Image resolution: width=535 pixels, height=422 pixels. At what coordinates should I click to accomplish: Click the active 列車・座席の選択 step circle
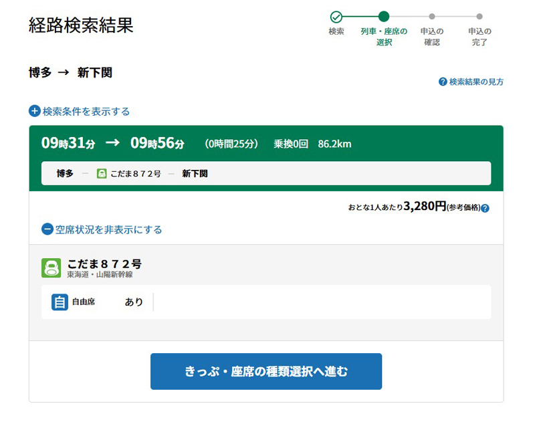coord(384,17)
